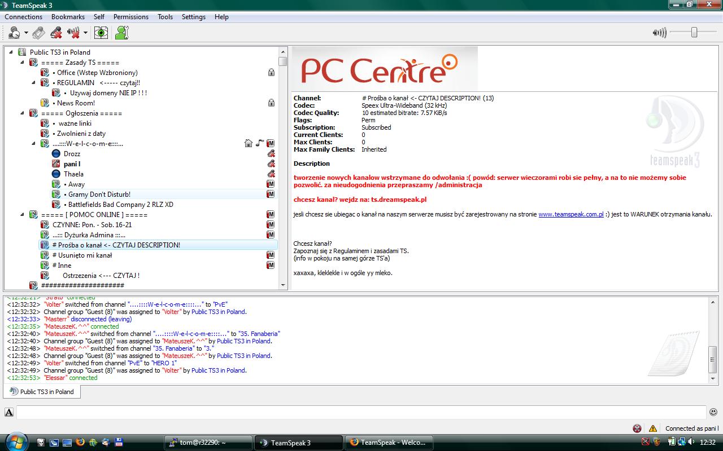Viewport: 723px width, 451px height.
Task: Click the add bookmark tag icon
Action: 38,33
